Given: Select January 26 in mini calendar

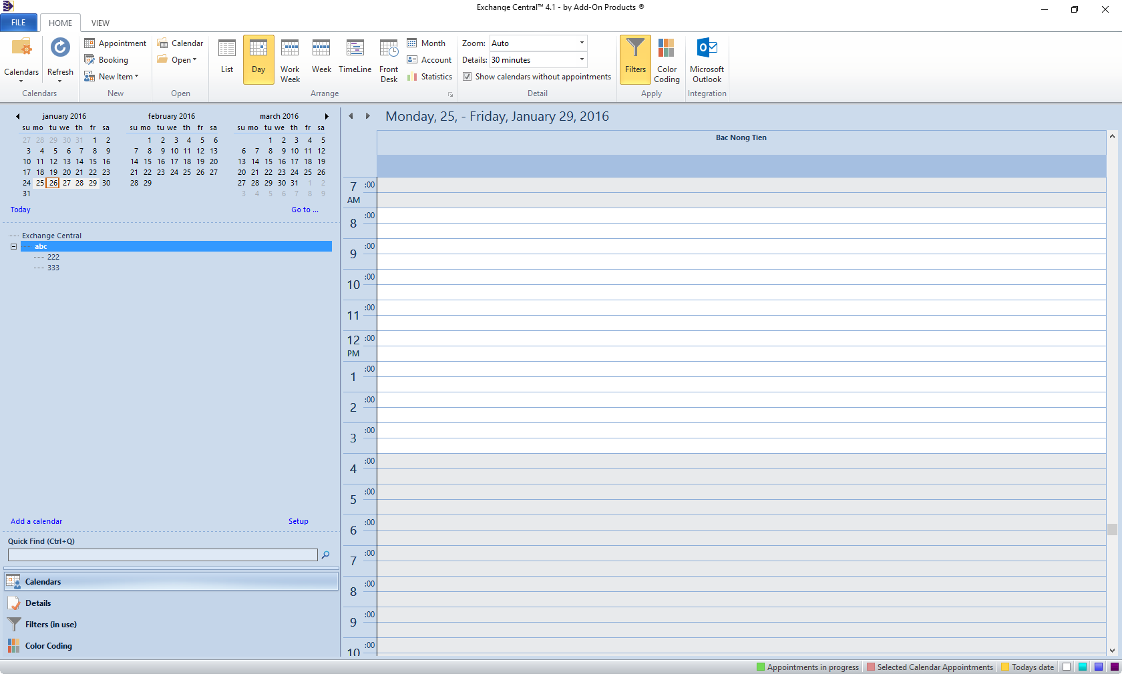Looking at the screenshot, I should 53,183.
